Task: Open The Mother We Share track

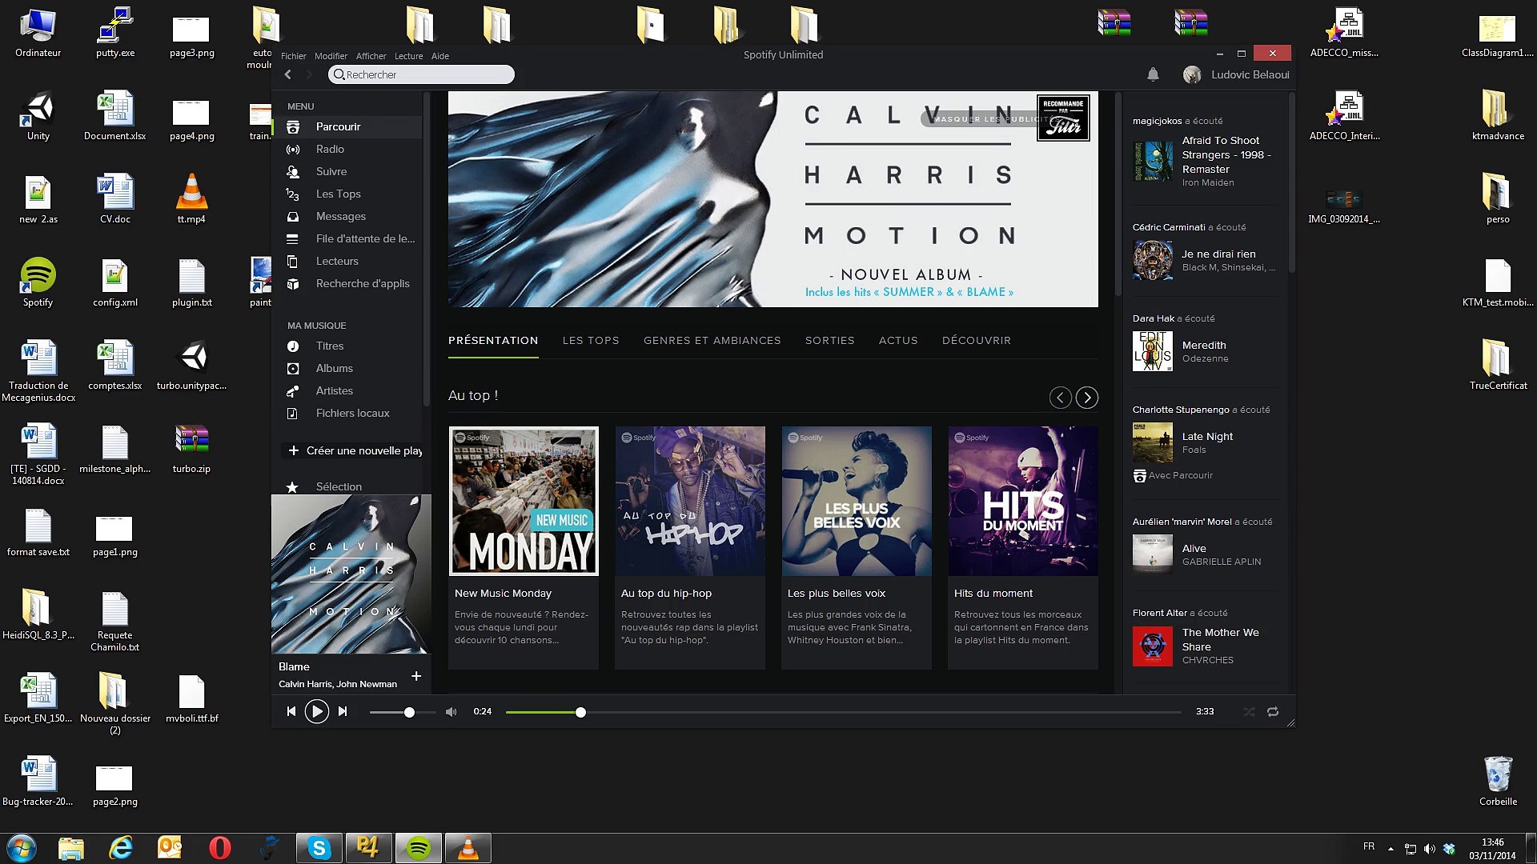Action: (1220, 639)
